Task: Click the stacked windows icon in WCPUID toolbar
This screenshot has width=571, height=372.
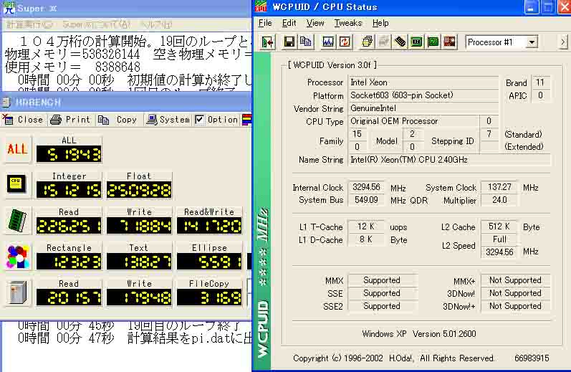Action: tap(367, 42)
